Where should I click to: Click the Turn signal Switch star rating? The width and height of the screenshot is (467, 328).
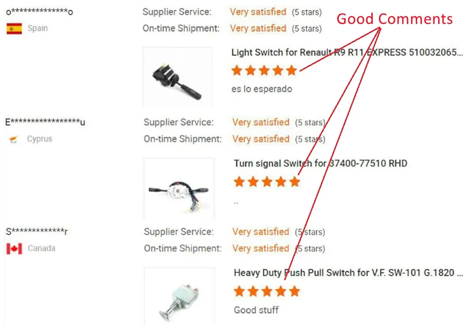[267, 181]
